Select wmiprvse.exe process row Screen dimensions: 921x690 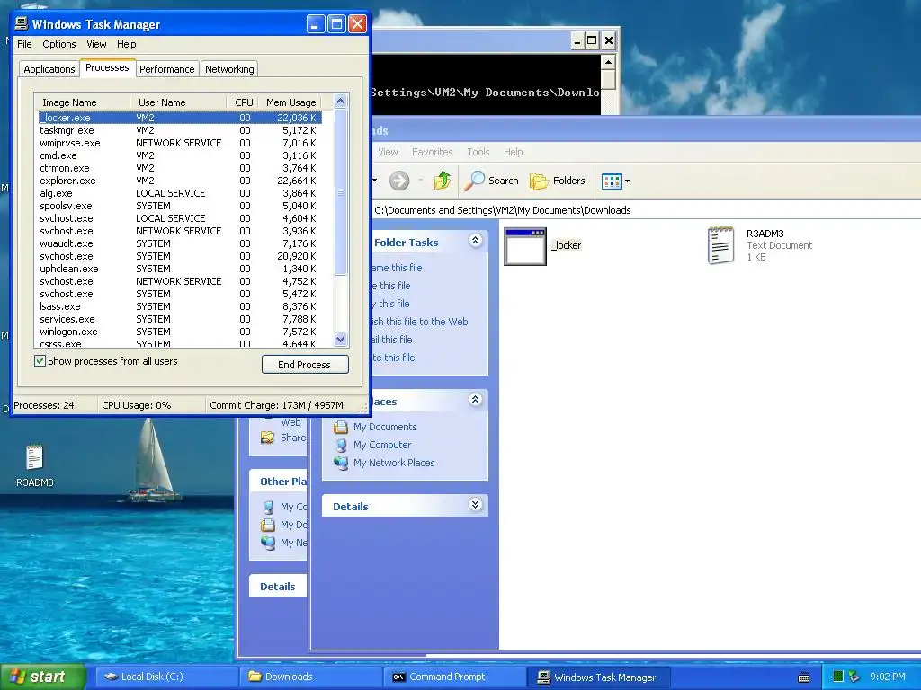[180, 143]
